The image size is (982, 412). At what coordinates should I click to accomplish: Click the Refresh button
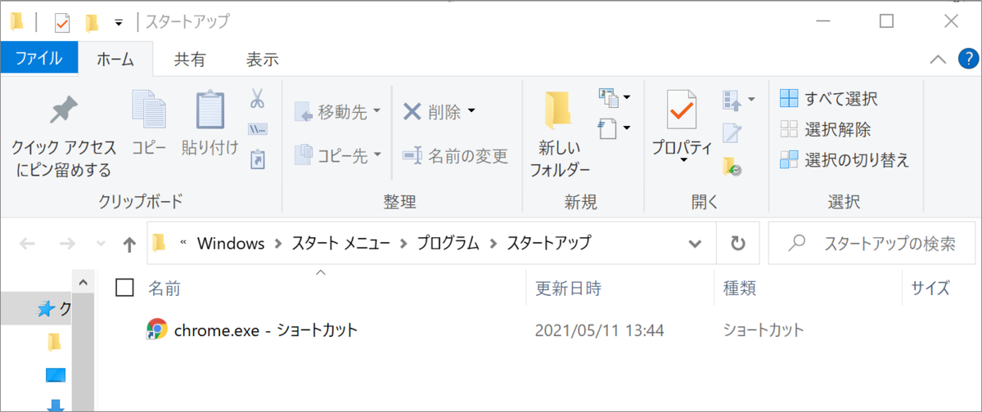[737, 244]
